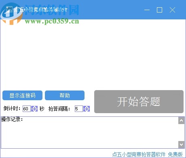Click the app icon in title bar

click(9, 9)
